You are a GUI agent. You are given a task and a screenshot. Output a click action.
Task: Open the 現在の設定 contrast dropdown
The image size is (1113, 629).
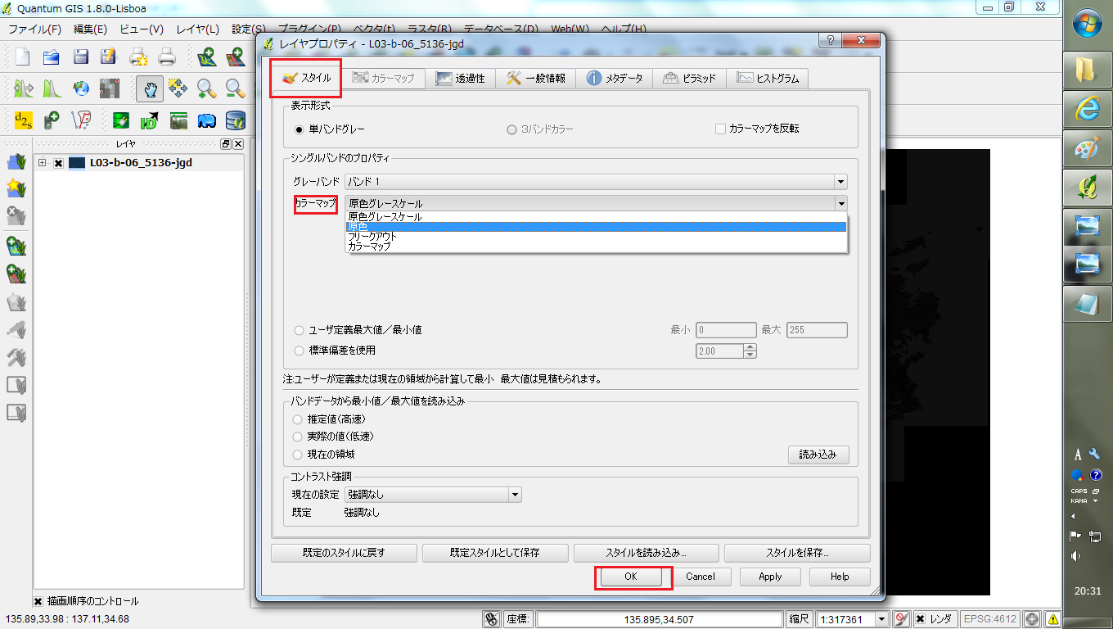pos(433,495)
